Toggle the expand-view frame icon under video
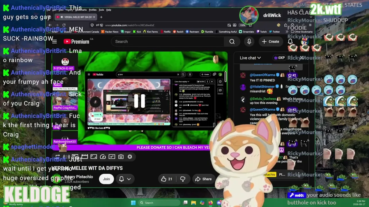This screenshot has width=369, height=207. click(x=94, y=157)
